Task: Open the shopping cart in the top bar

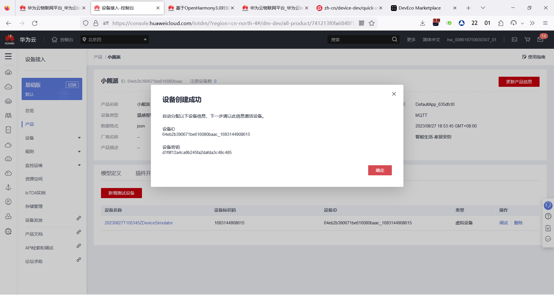Action: tap(527, 40)
